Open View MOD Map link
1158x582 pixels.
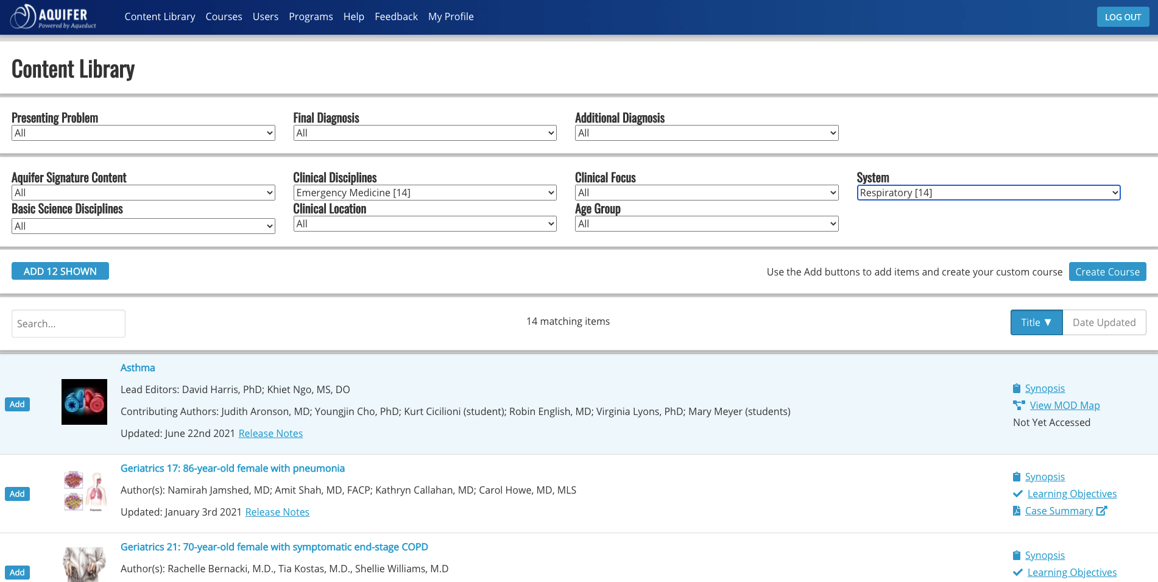coord(1065,405)
